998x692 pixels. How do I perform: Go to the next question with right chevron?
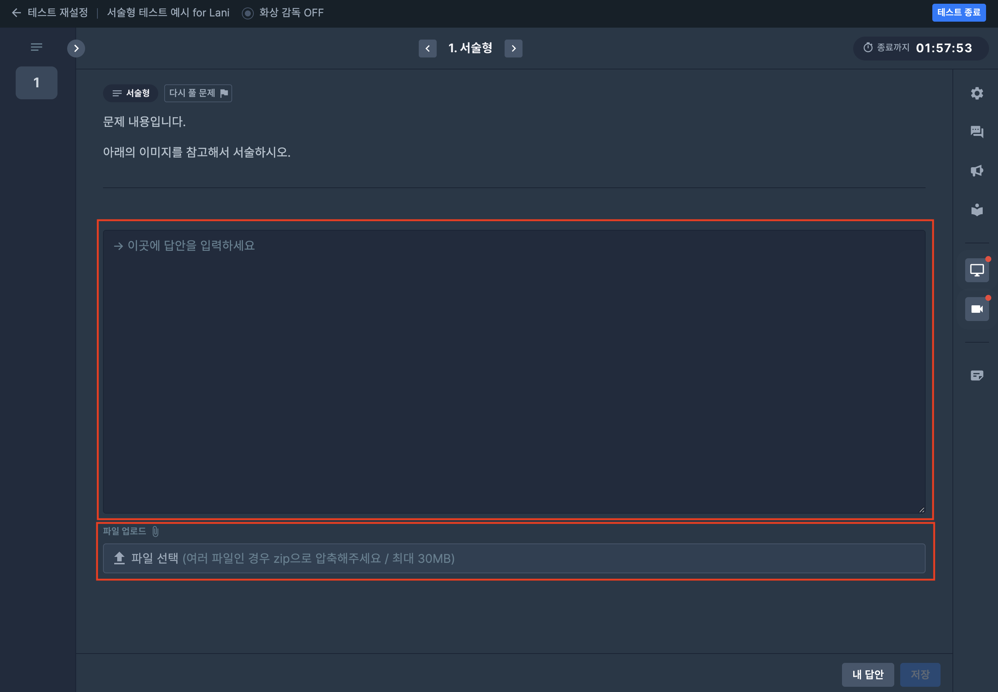(x=513, y=48)
